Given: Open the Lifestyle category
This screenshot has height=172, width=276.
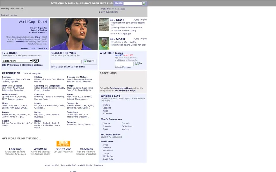Looking at the screenshot, I should pyautogui.click(x=39, y=95).
